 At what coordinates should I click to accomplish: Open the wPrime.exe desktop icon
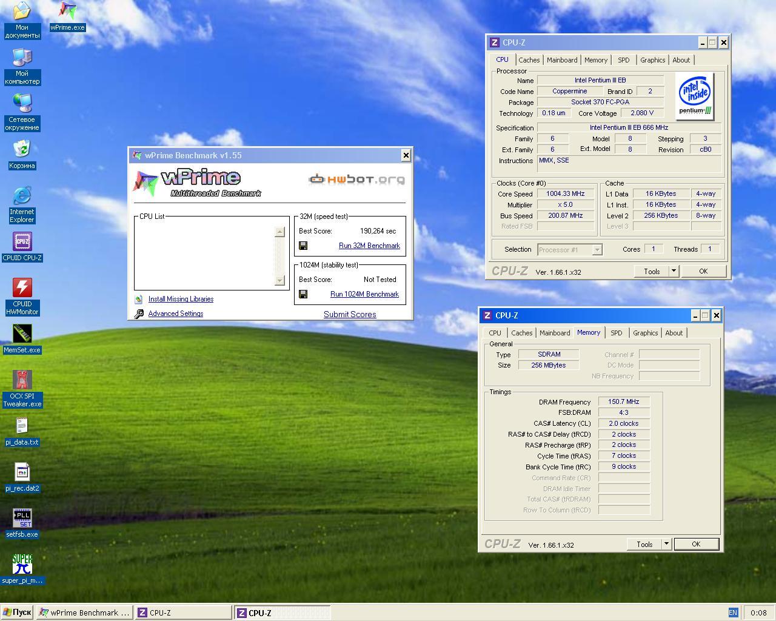click(67, 16)
